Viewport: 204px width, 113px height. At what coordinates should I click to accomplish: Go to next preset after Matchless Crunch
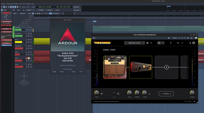[x=143, y=43]
